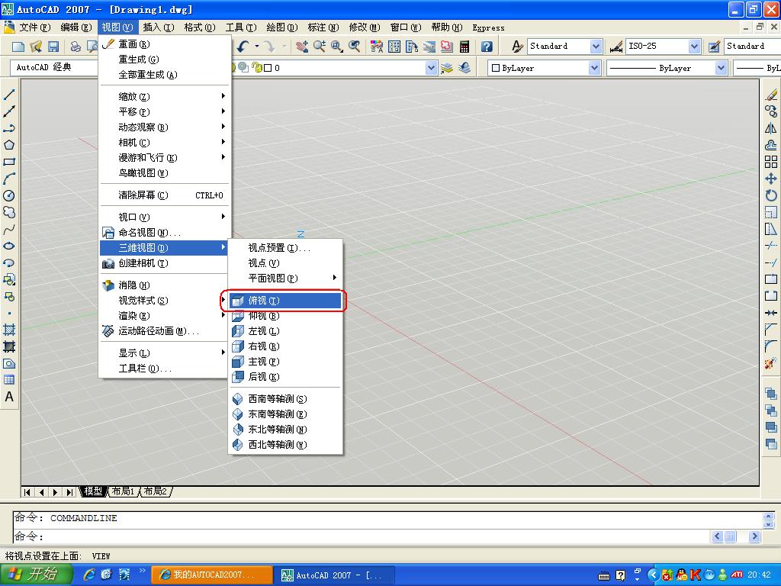Click 全部重生成(A) menu entry
The width and height of the screenshot is (781, 586).
pos(166,74)
